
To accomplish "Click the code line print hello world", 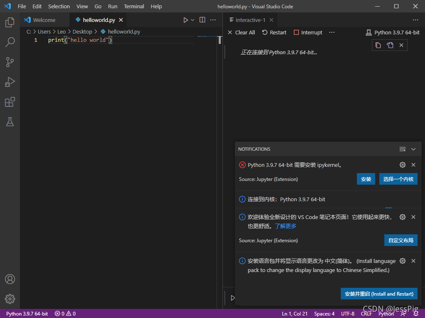I will (80, 40).
